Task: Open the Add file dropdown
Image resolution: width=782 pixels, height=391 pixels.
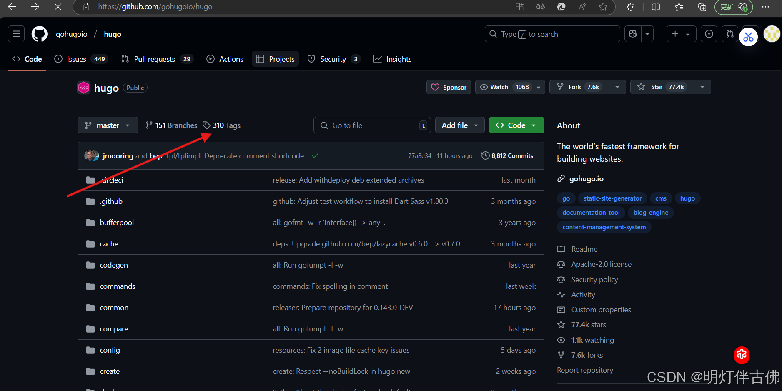Action: [x=460, y=125]
